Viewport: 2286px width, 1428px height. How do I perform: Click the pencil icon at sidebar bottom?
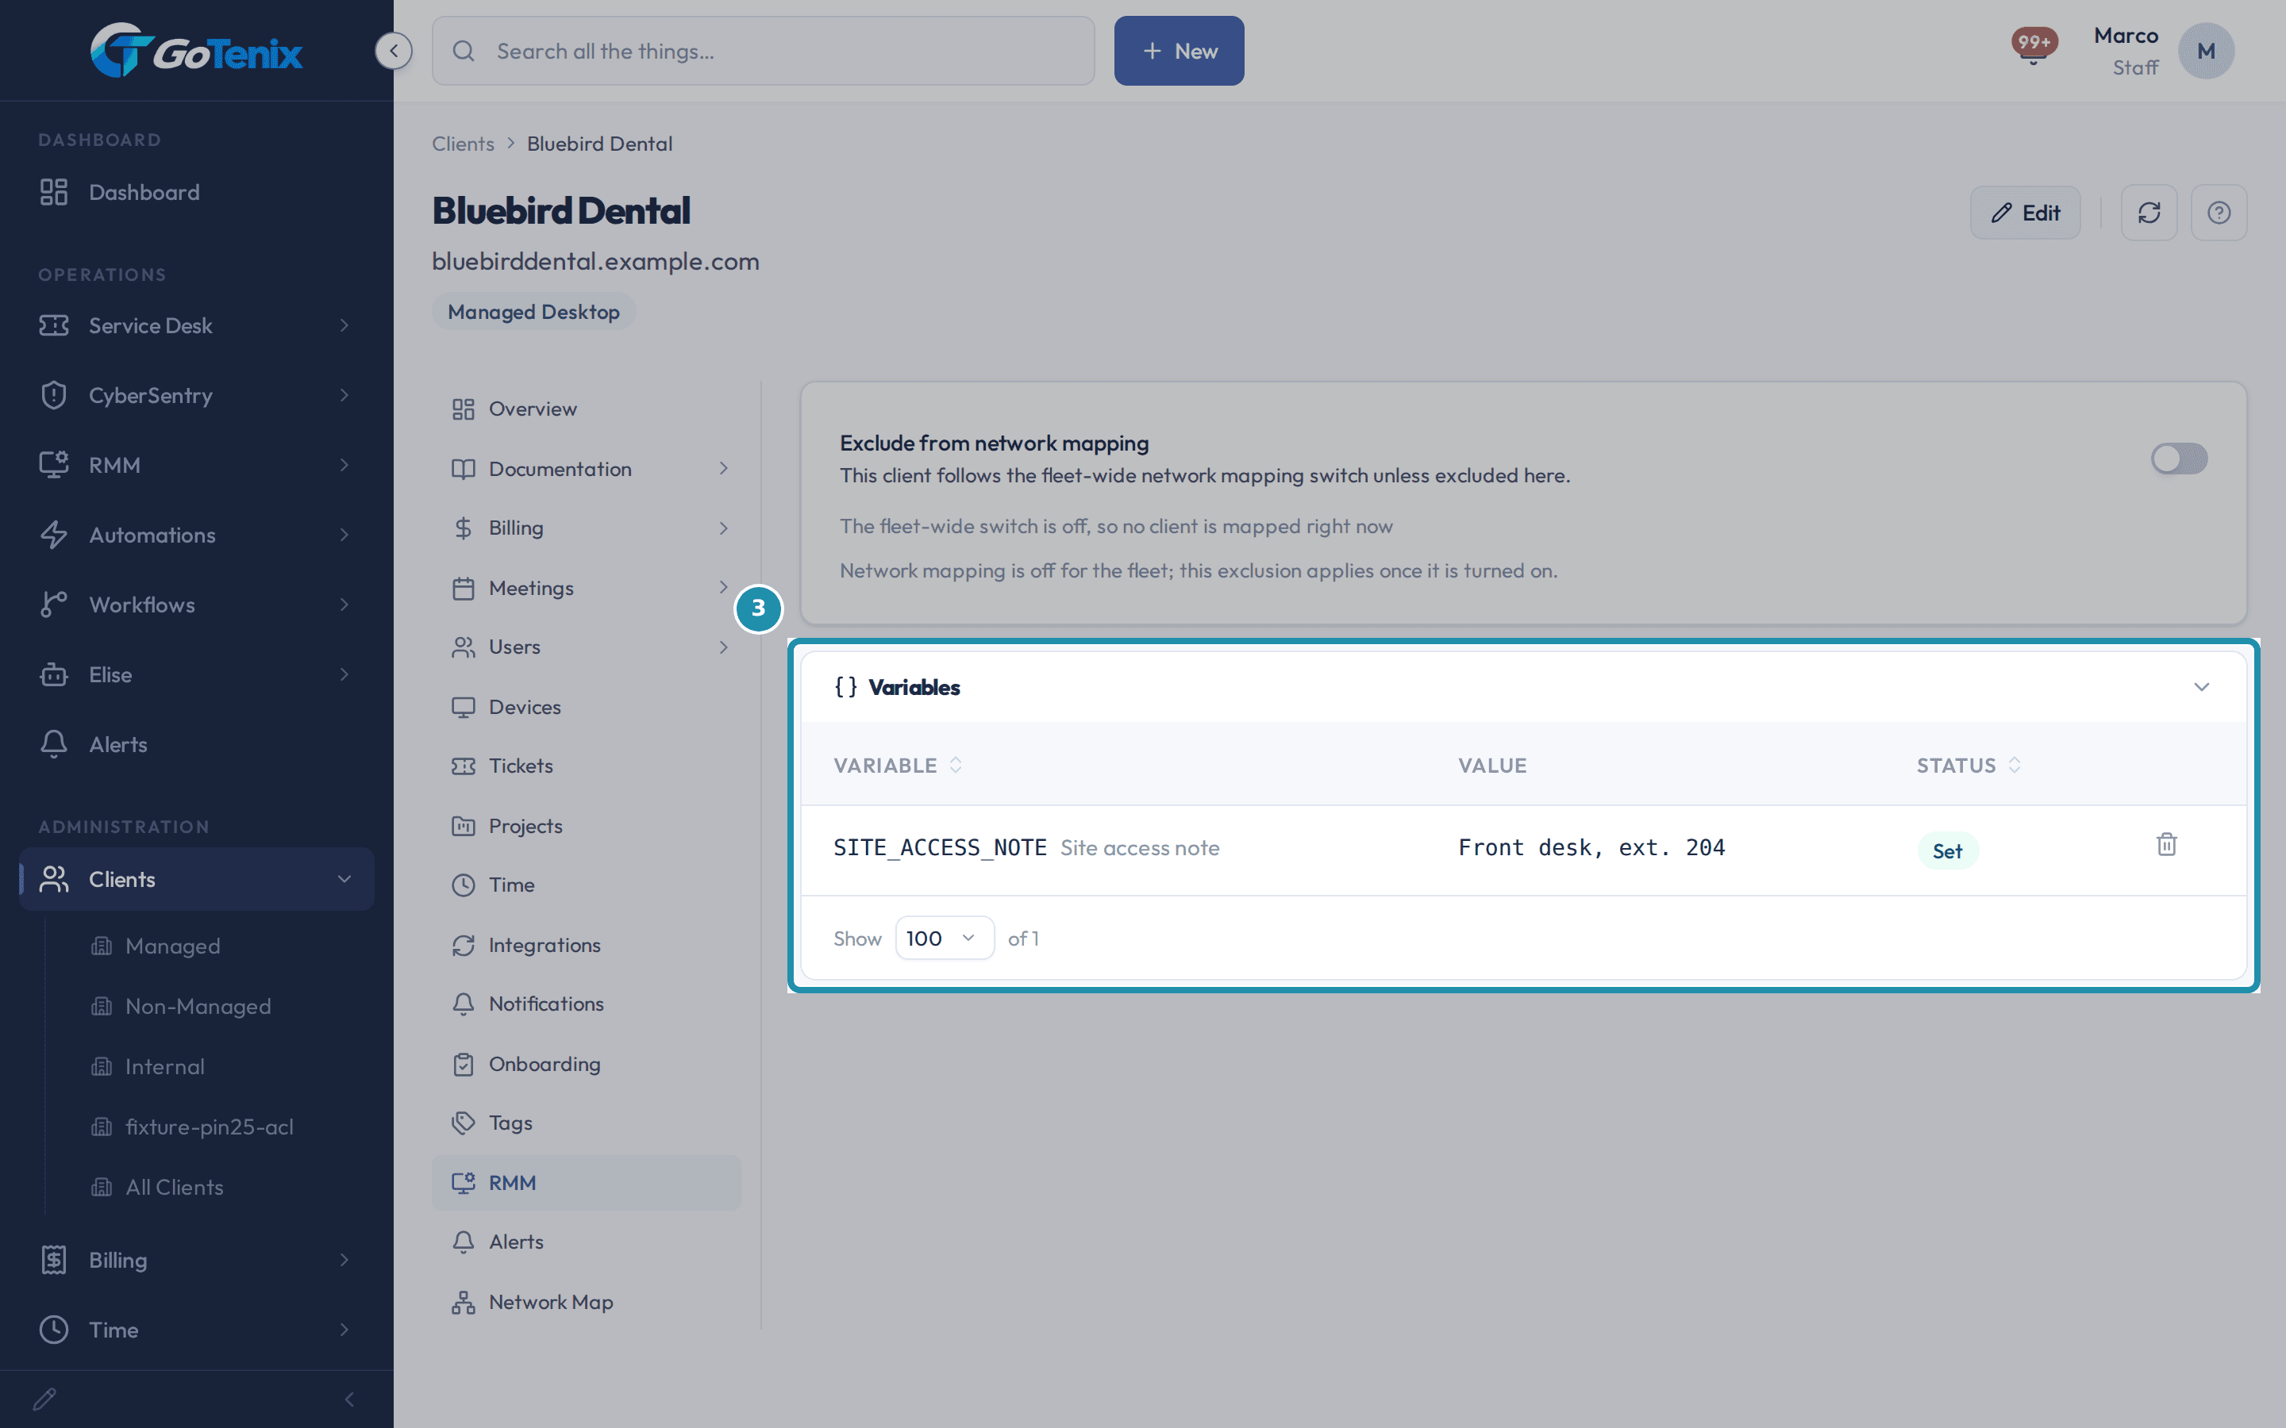click(x=44, y=1399)
